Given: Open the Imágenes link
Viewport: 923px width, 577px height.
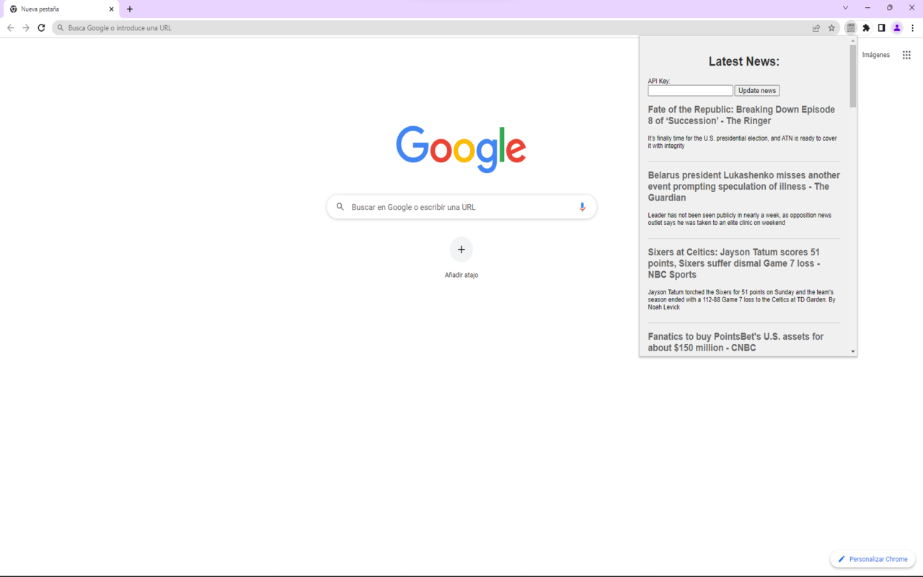Looking at the screenshot, I should click(876, 55).
